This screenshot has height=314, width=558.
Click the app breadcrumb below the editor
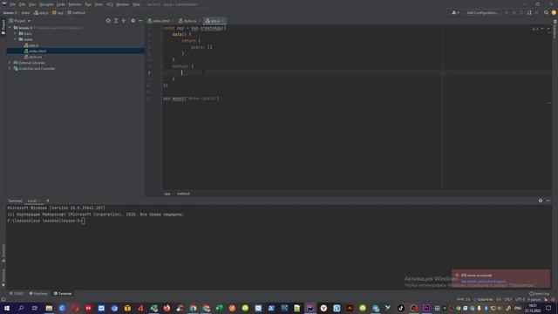pyautogui.click(x=167, y=194)
